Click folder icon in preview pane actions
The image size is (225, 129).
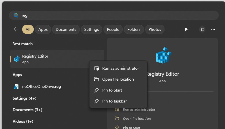[117, 118]
